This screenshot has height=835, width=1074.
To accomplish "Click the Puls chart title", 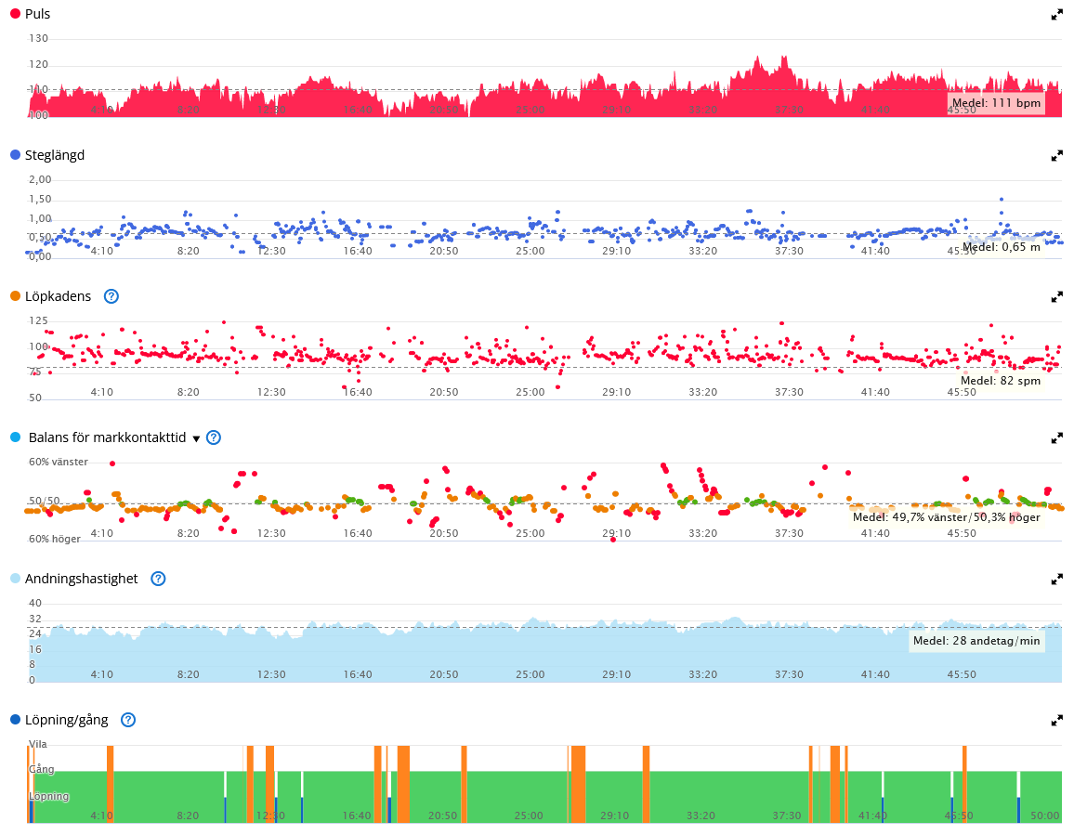I will coord(38,14).
